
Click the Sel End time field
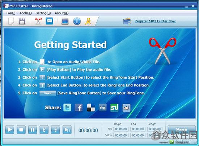138,129
